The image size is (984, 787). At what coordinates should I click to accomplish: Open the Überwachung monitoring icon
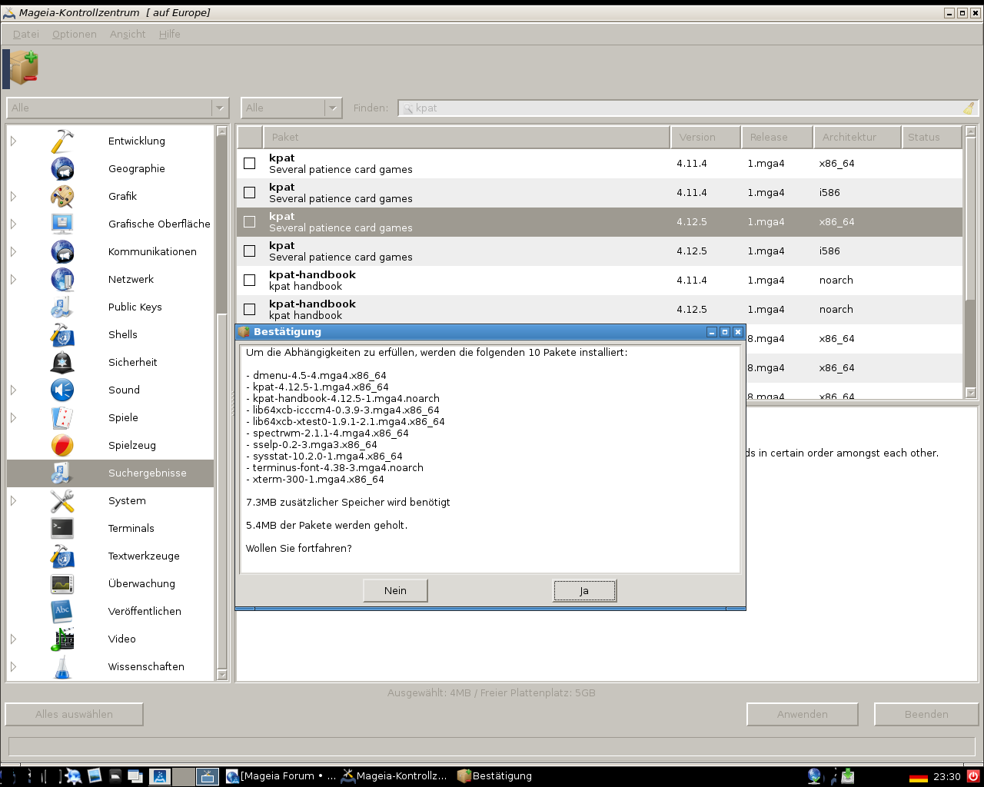coord(62,584)
